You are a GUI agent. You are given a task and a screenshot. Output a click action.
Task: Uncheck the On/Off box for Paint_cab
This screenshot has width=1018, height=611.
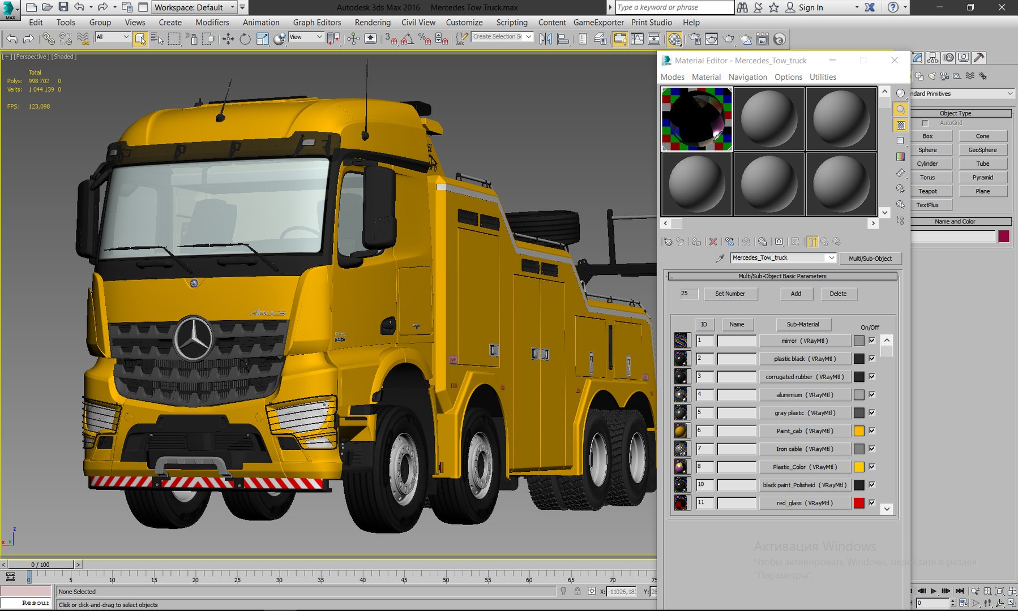tap(872, 431)
